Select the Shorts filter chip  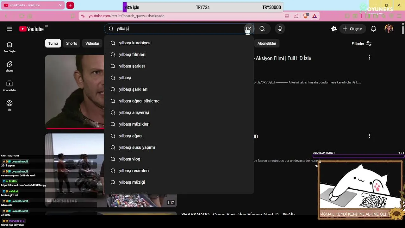(x=72, y=43)
